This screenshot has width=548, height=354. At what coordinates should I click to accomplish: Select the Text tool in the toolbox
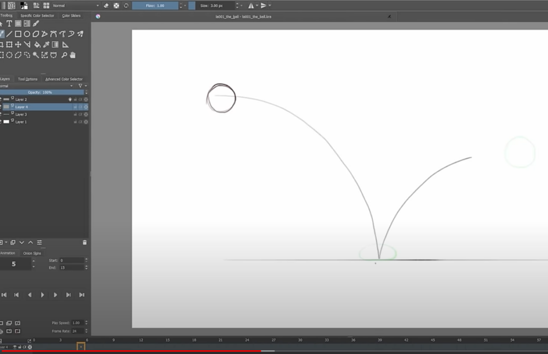10,24
